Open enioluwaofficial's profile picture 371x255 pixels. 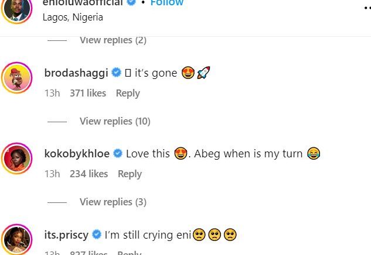point(16,8)
